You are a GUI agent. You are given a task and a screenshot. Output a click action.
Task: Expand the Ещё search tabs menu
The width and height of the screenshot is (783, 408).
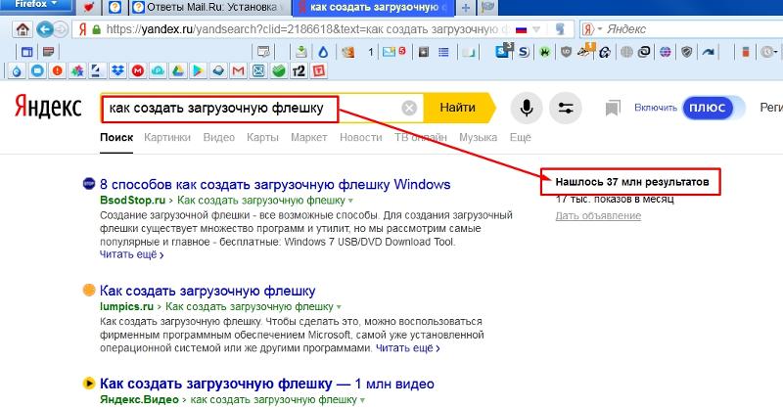pos(521,137)
